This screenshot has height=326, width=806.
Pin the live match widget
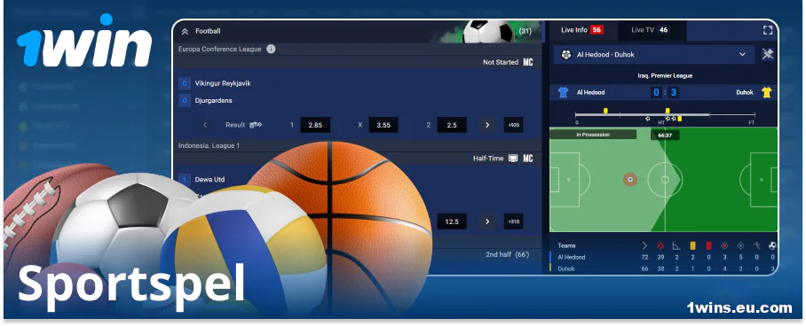point(768,54)
